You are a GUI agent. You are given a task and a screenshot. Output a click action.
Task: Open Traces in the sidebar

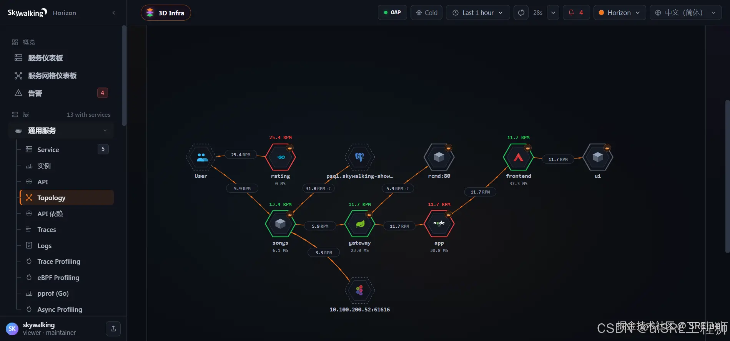67,230
